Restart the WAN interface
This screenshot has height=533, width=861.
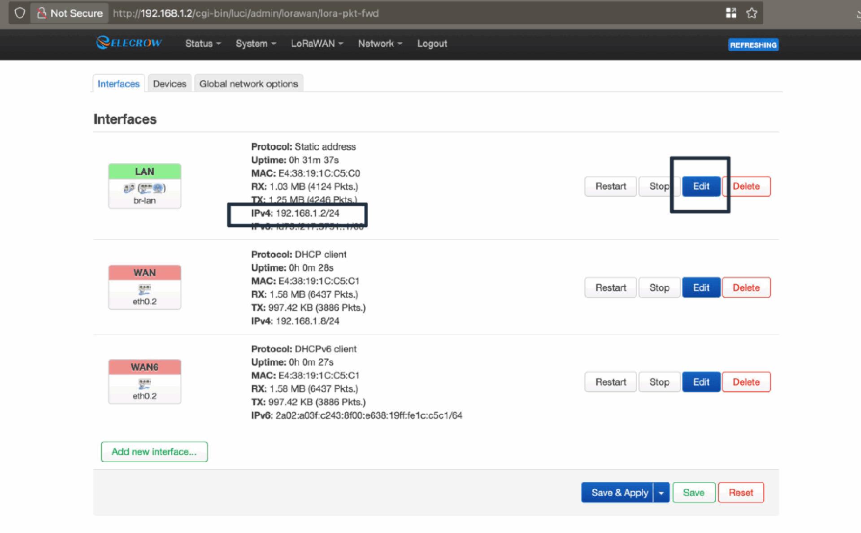tap(611, 288)
